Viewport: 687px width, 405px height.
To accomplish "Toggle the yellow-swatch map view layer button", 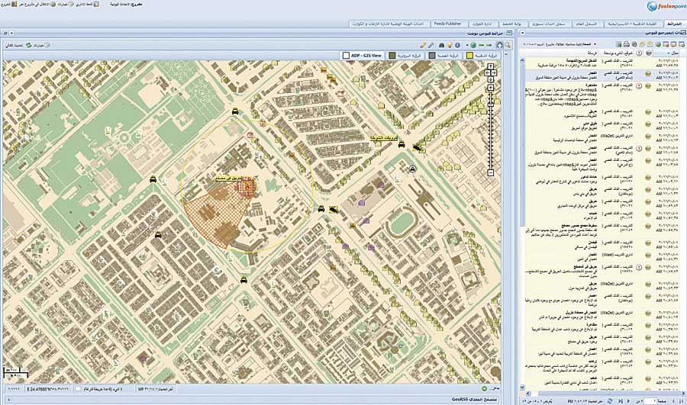I will pyautogui.click(x=481, y=56).
